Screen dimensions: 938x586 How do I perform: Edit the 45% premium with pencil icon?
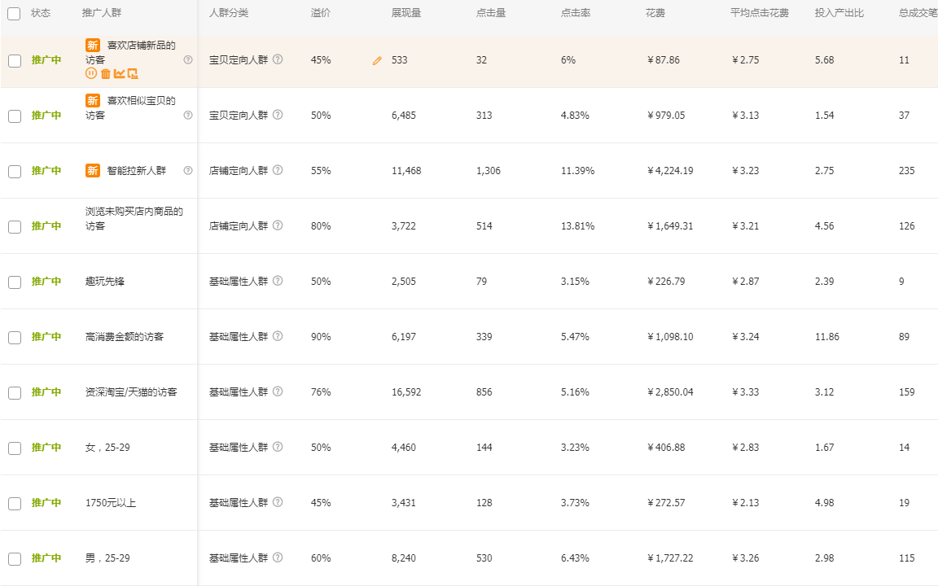[377, 61]
